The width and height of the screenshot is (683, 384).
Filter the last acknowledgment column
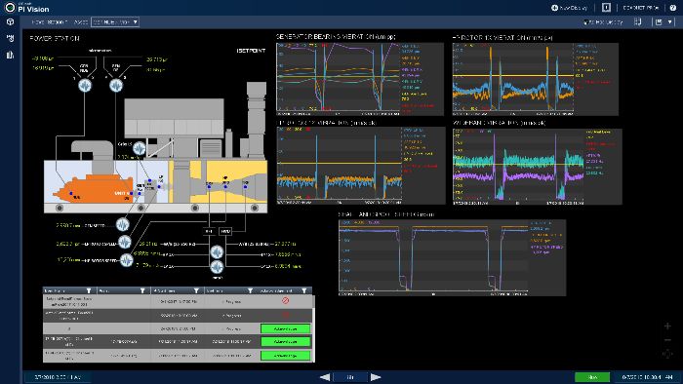(304, 290)
